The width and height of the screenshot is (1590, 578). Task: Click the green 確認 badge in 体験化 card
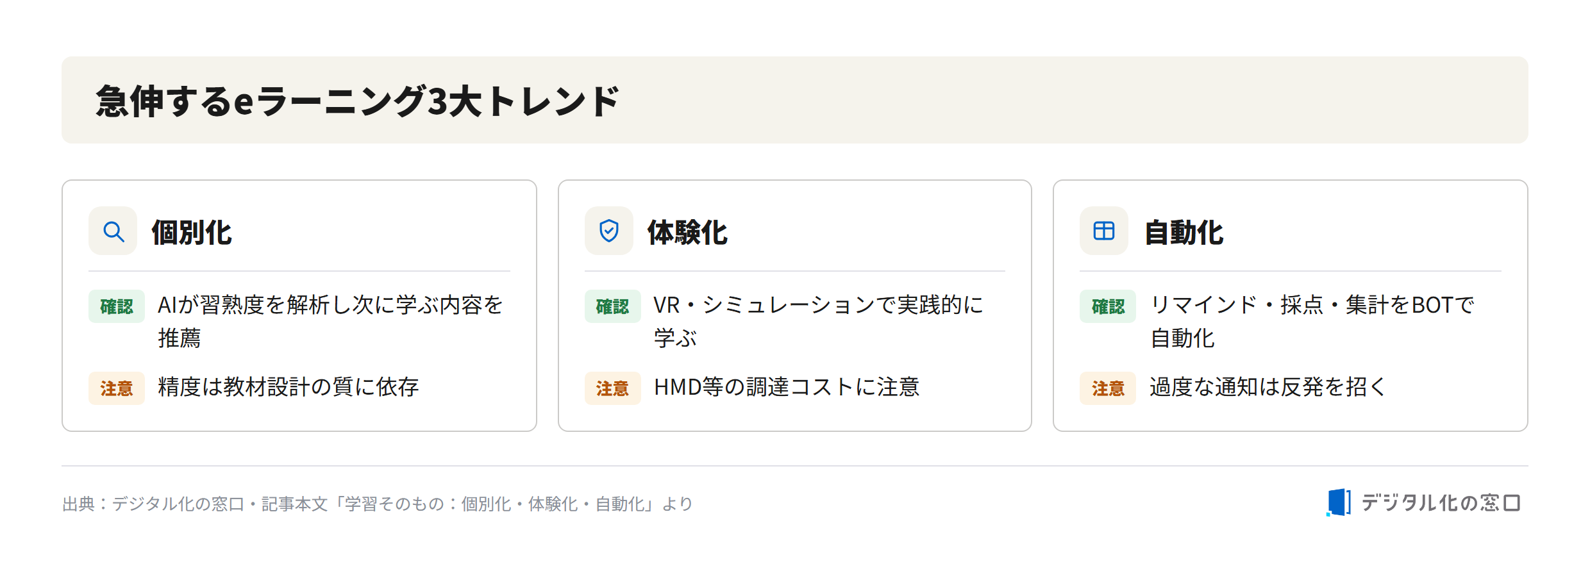(613, 306)
